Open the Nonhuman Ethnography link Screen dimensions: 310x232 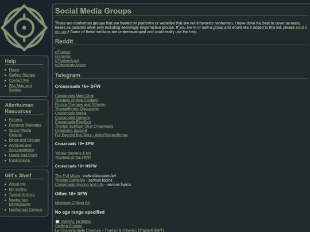pyautogui.click(x=20, y=202)
